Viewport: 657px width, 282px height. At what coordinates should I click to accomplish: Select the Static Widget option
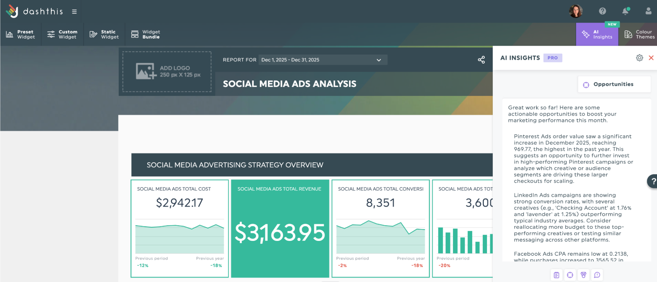(x=104, y=34)
